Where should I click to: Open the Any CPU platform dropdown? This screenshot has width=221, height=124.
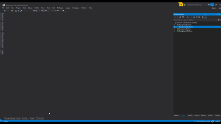point(47,11)
